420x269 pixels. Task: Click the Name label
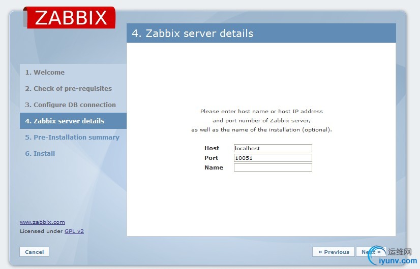pos(214,167)
